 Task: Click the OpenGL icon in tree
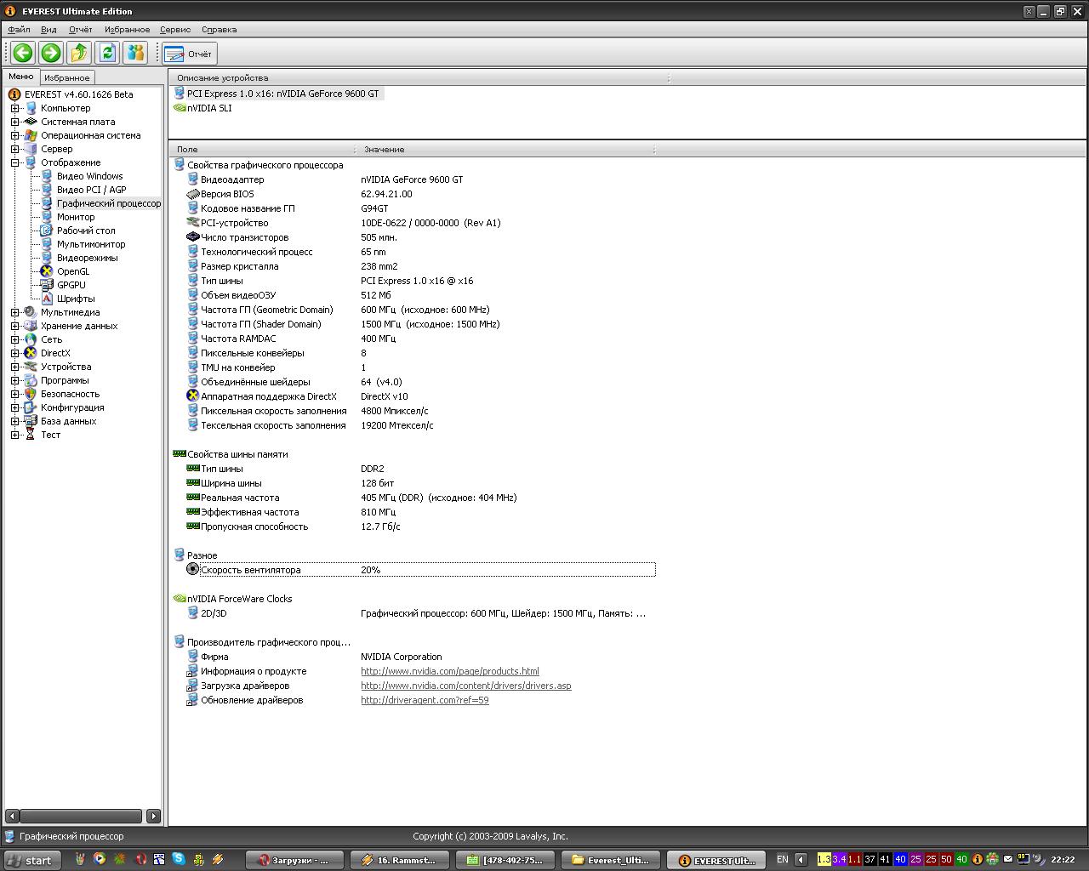(x=47, y=271)
